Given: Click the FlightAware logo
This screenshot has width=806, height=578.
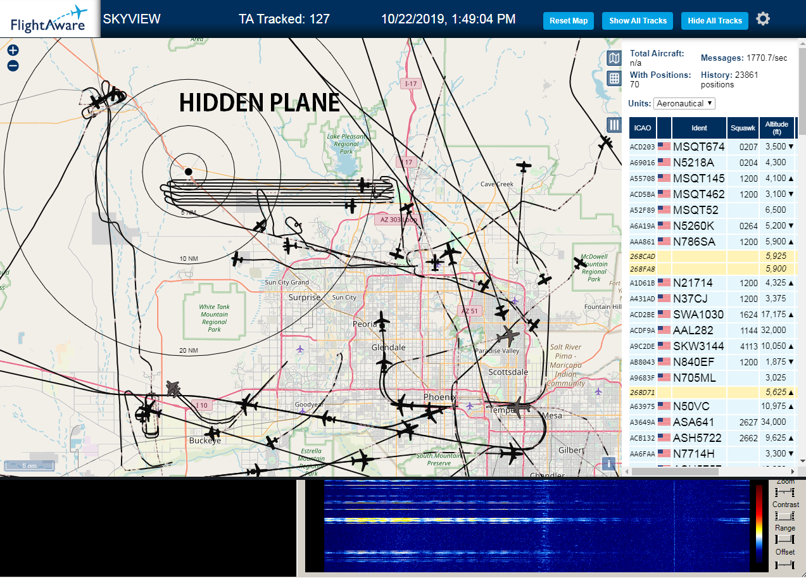Looking at the screenshot, I should pos(49,19).
